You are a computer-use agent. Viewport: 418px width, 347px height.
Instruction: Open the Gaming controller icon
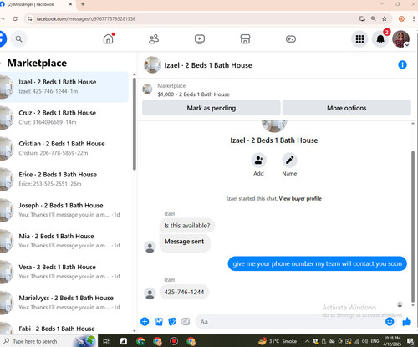coord(291,39)
